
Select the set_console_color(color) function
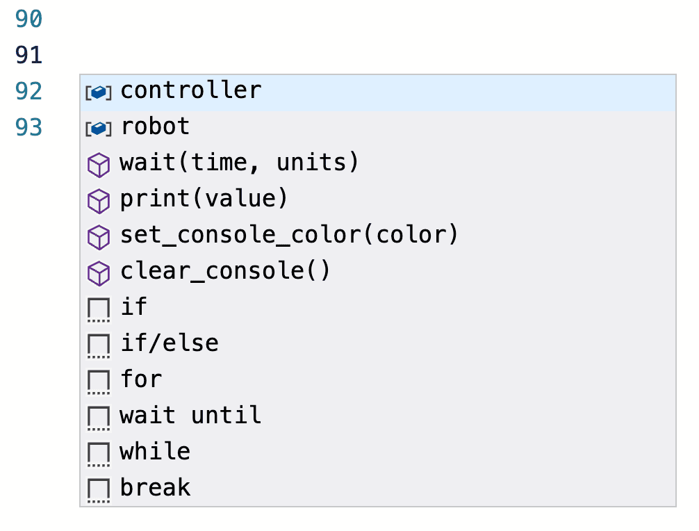[288, 234]
